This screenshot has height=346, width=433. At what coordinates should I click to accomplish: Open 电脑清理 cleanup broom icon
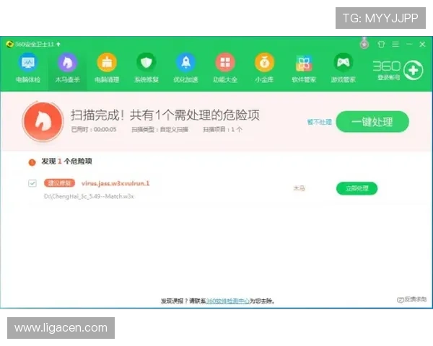tap(107, 63)
